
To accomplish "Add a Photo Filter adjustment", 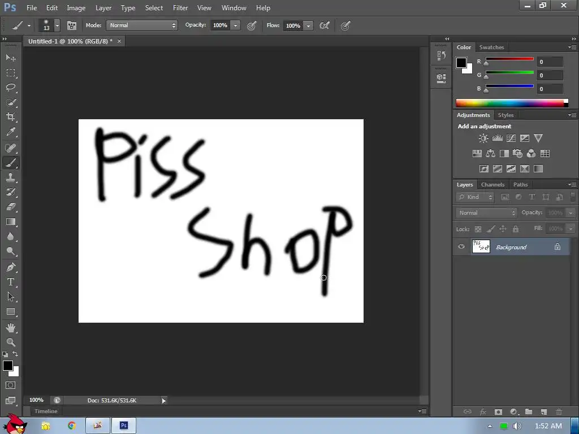I will 518,154.
